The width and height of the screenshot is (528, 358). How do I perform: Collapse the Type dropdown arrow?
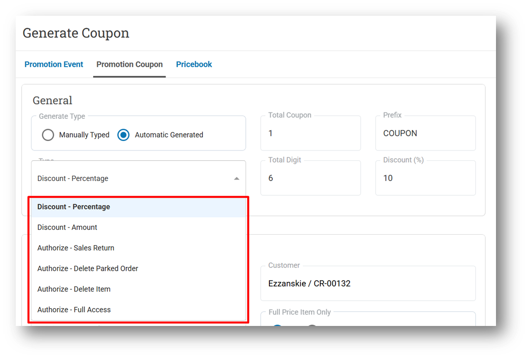pos(237,179)
